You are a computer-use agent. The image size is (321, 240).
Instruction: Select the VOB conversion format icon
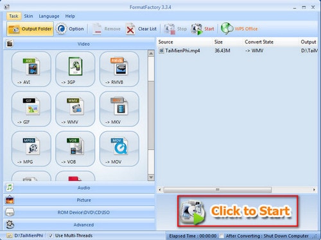[x=75, y=148]
